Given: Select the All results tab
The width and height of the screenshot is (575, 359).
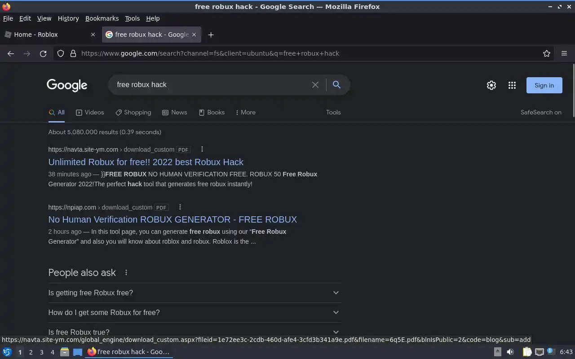Looking at the screenshot, I should point(57,113).
